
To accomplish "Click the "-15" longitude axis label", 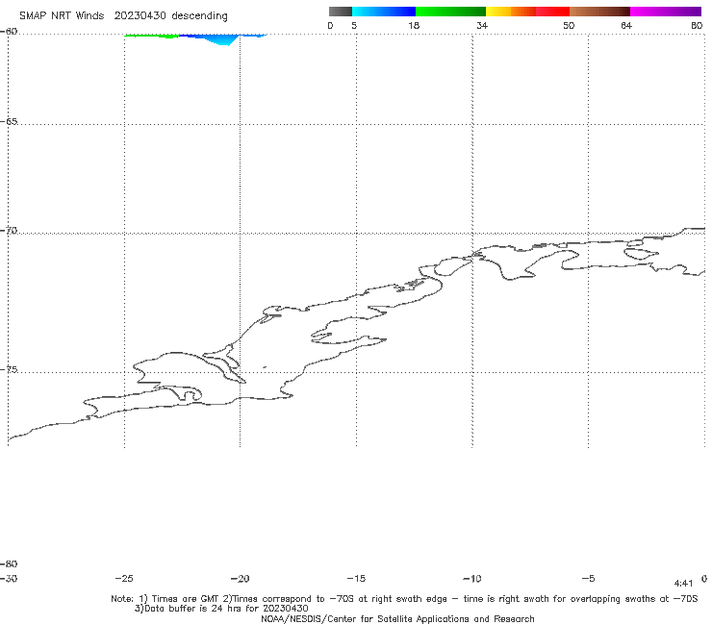I will pos(356,579).
